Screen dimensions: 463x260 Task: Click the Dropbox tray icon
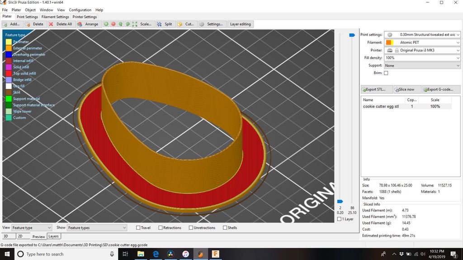pyautogui.click(x=402, y=254)
